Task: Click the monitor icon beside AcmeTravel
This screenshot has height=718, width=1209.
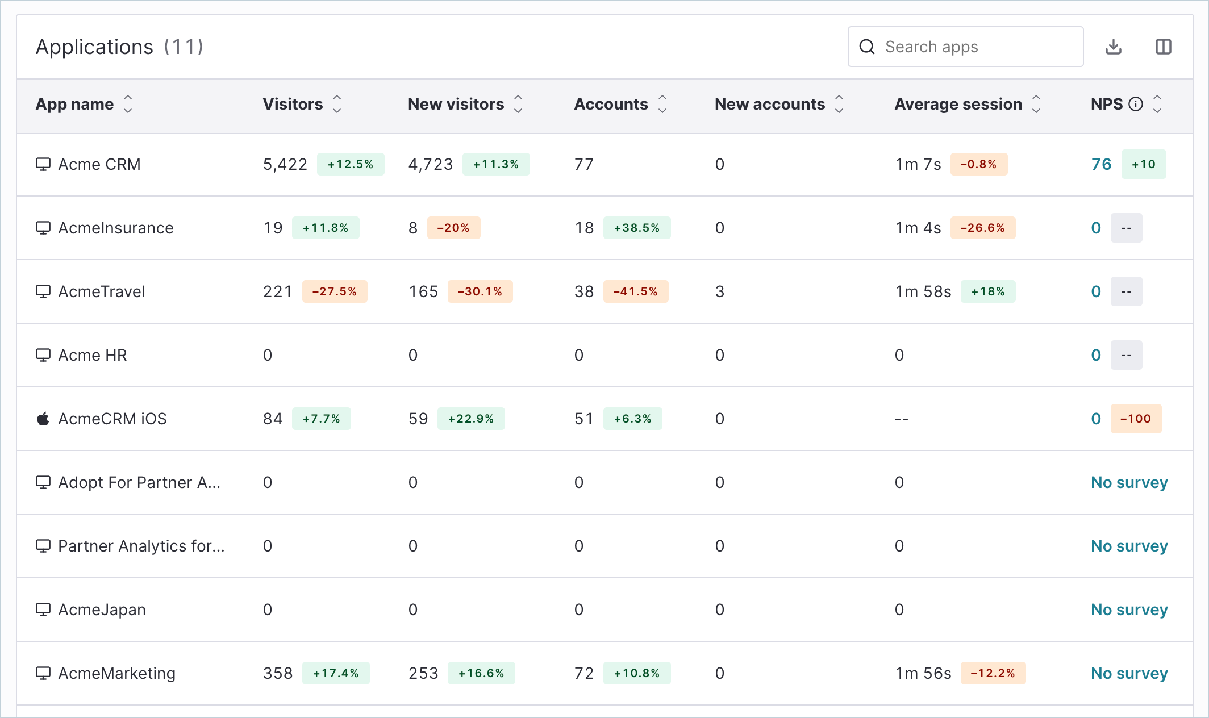Action: coord(43,291)
